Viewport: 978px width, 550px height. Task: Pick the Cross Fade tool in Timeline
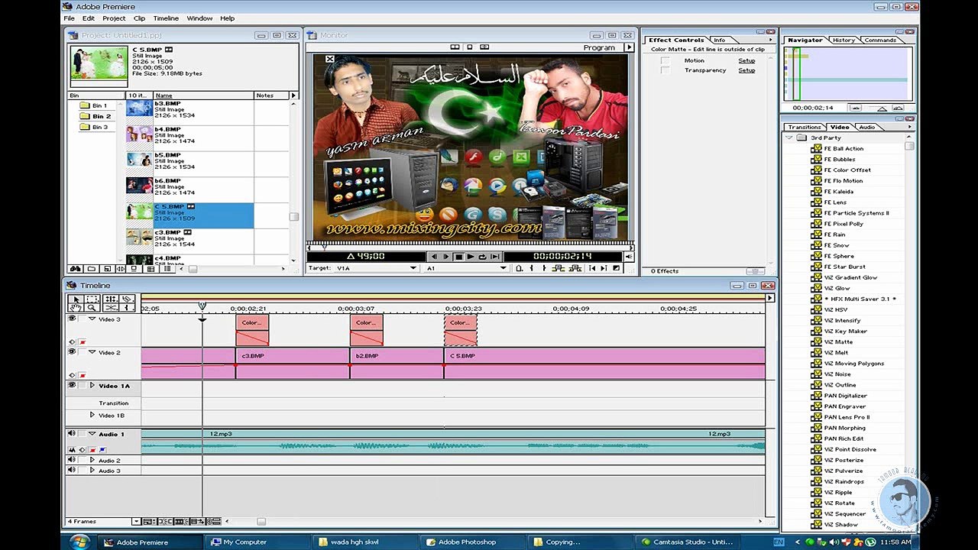coord(111,308)
